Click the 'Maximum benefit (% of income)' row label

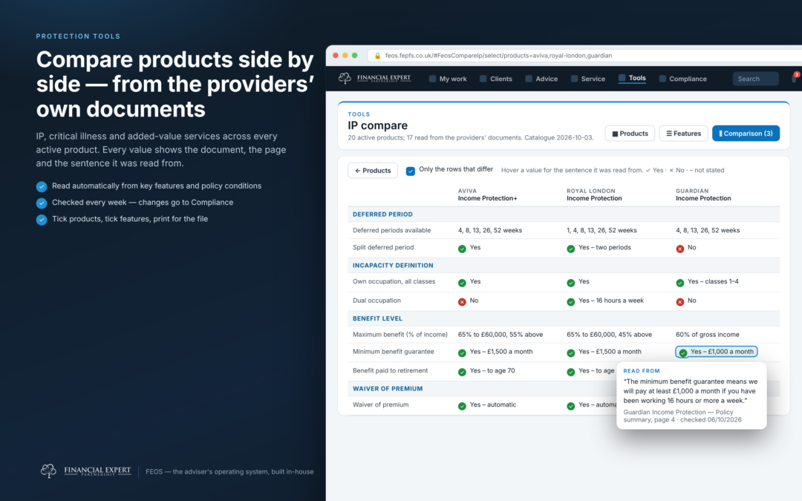[400, 335]
